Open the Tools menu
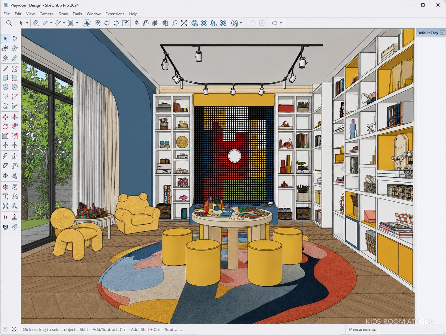This screenshot has height=335, width=446. click(77, 14)
